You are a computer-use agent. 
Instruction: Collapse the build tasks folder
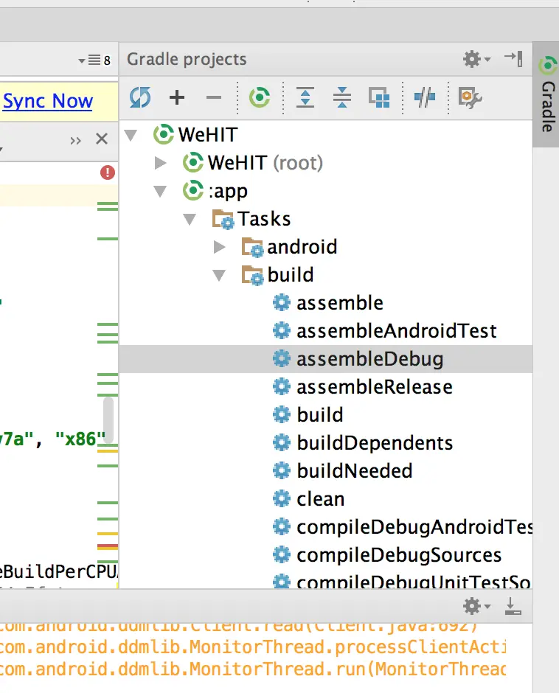click(x=219, y=275)
